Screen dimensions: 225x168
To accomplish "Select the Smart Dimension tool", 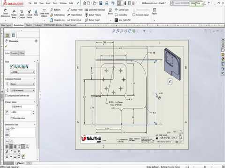I will point(6,13).
